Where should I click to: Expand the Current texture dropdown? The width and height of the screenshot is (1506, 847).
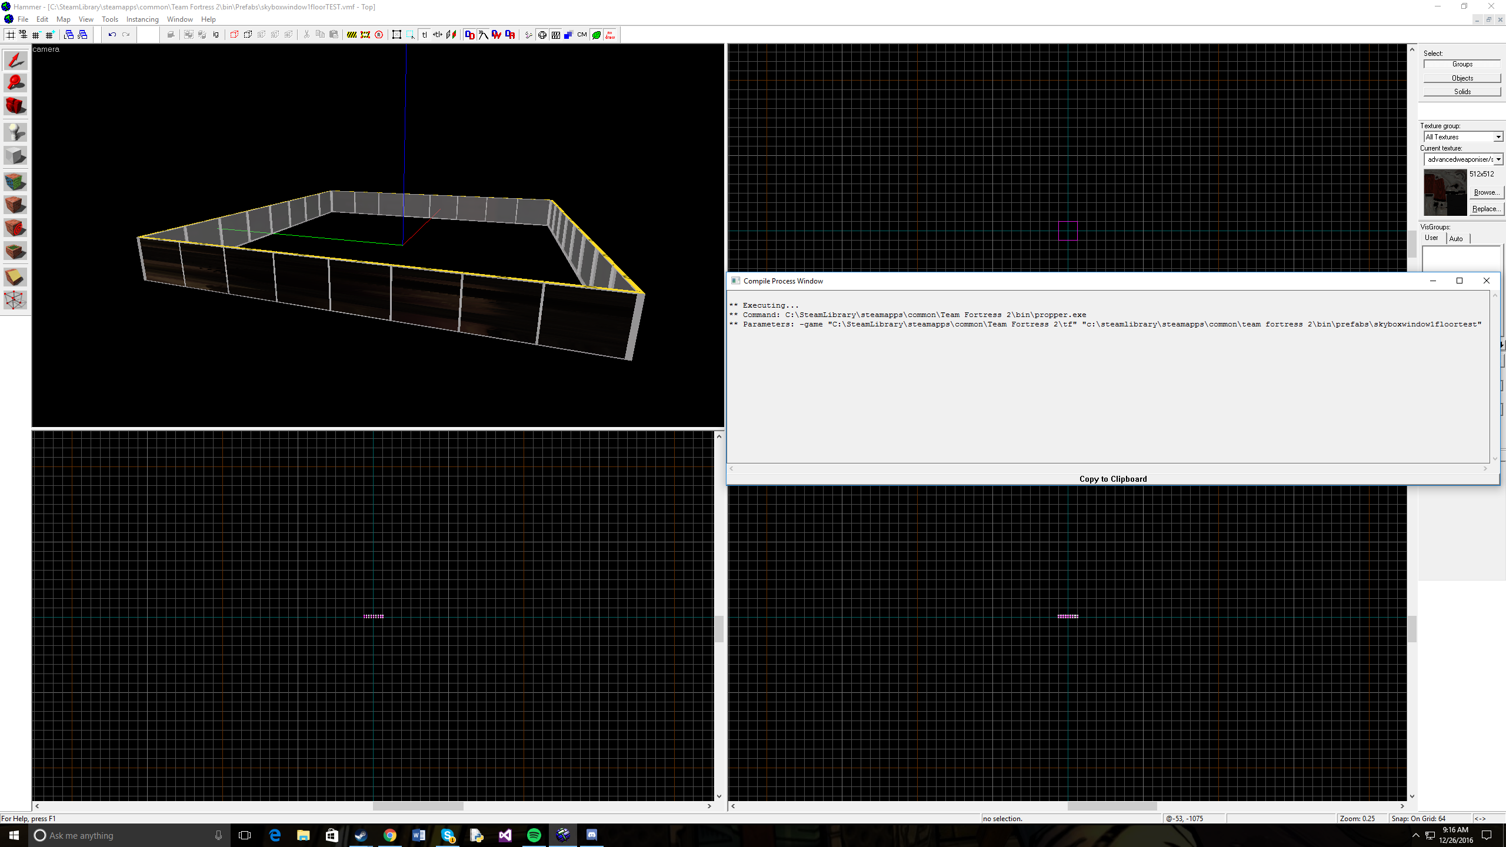click(1498, 159)
